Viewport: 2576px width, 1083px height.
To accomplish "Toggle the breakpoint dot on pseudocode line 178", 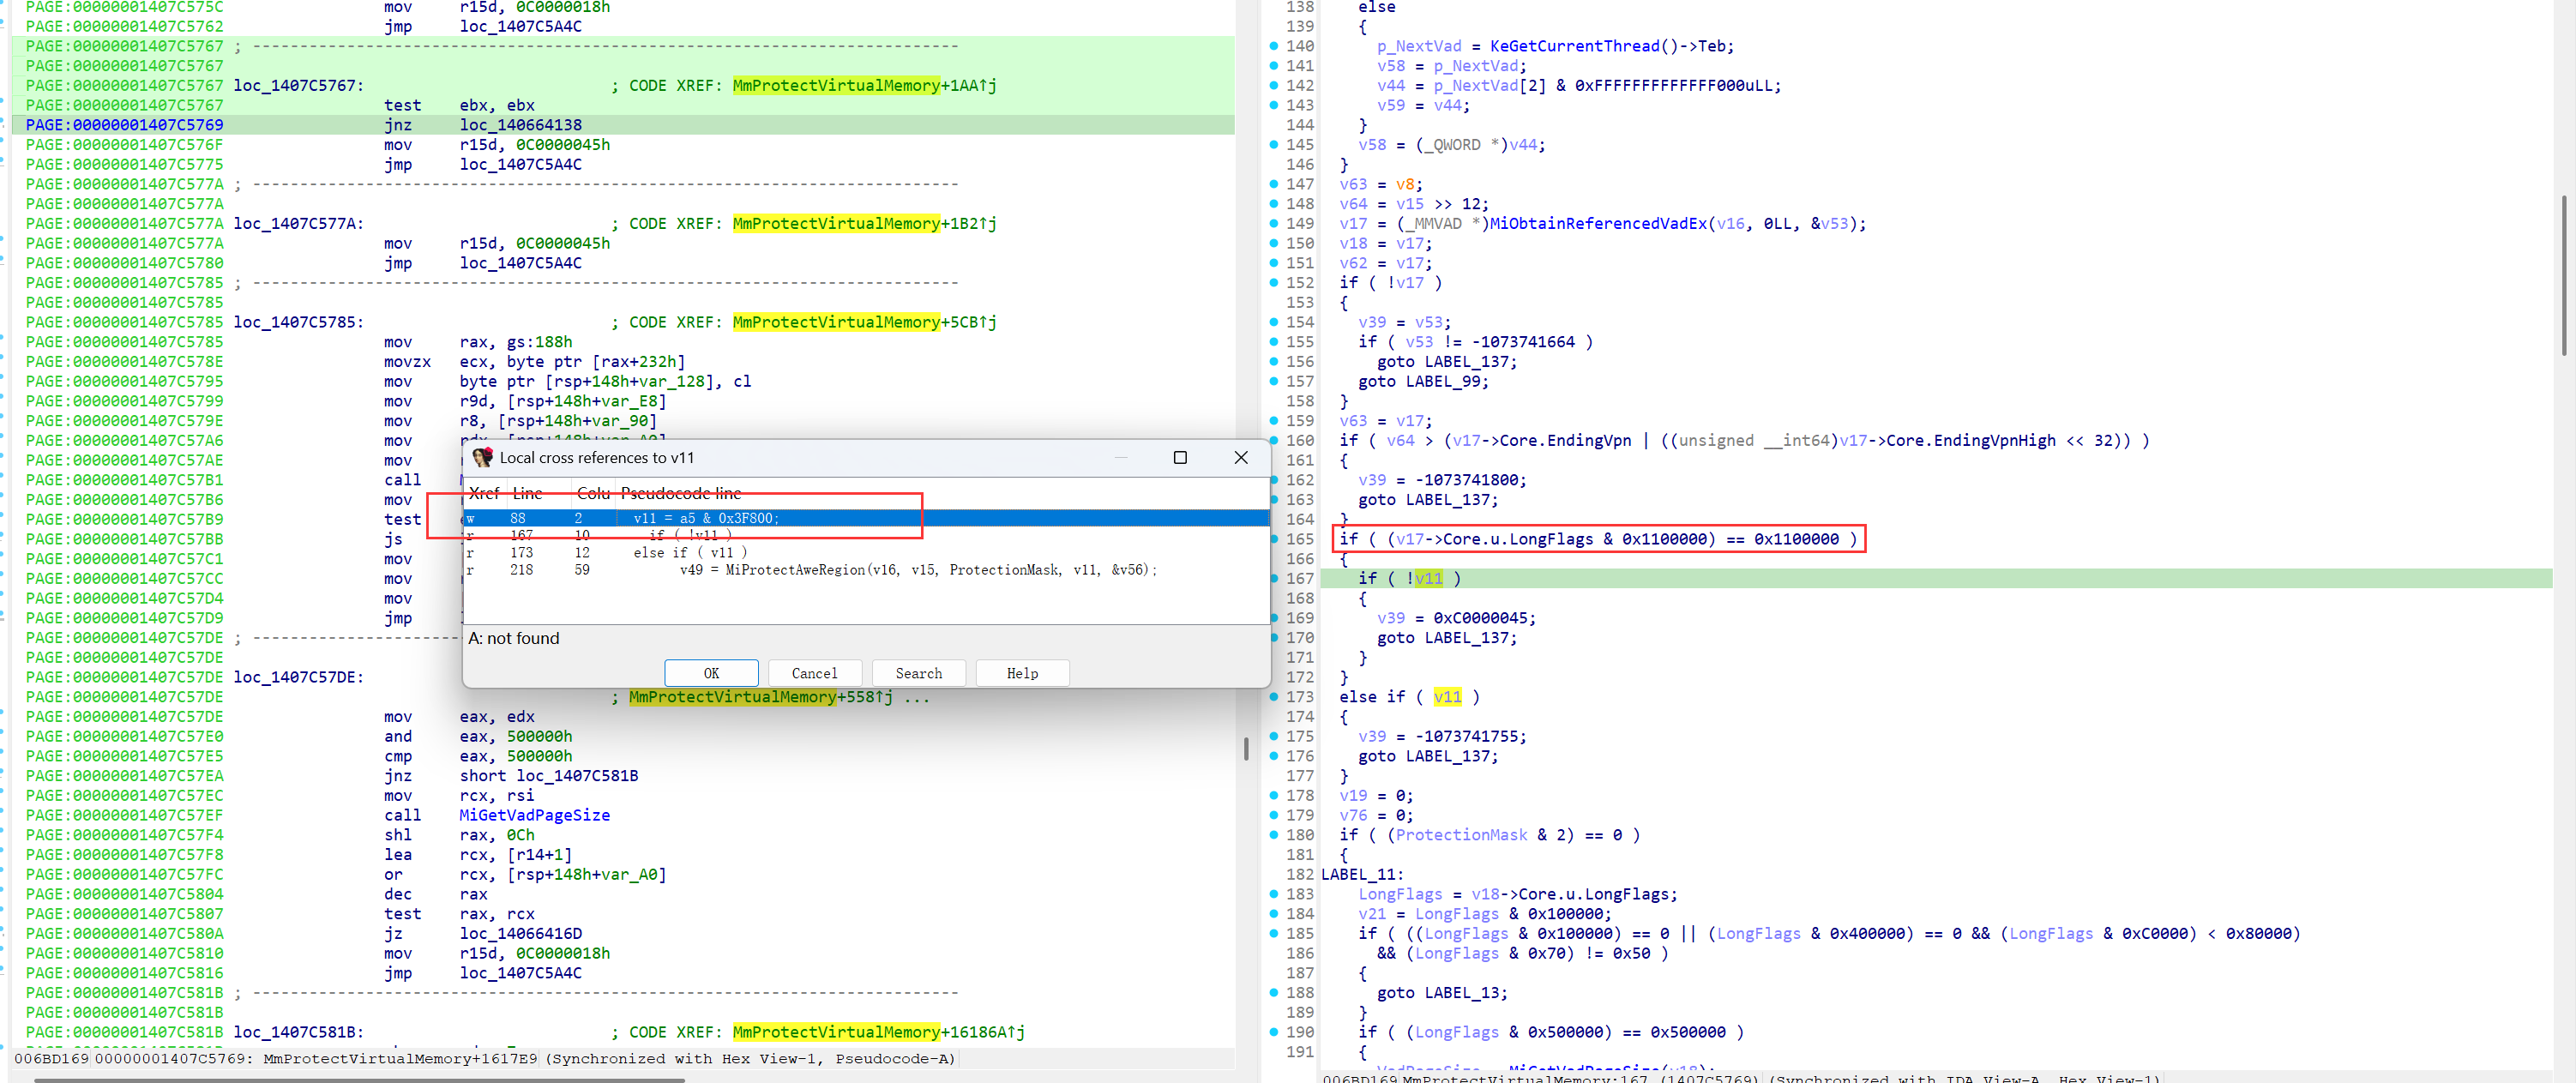I will [x=1273, y=795].
